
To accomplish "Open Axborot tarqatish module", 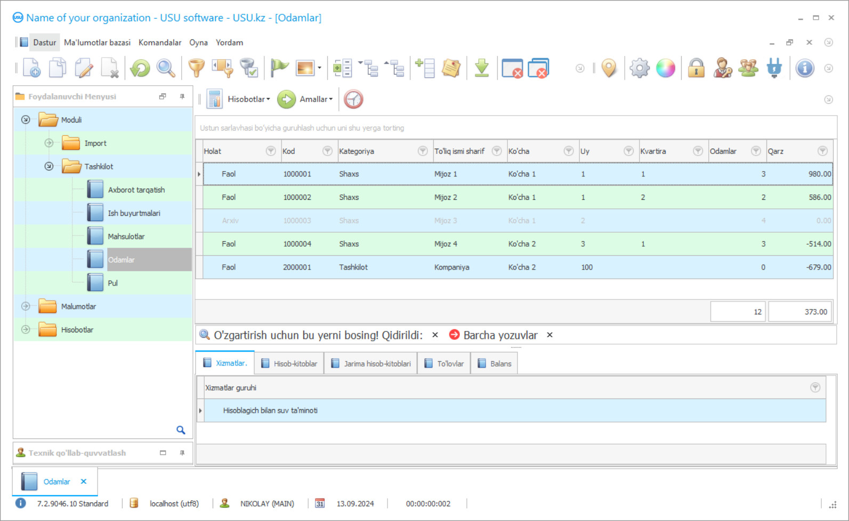I will pyautogui.click(x=136, y=190).
